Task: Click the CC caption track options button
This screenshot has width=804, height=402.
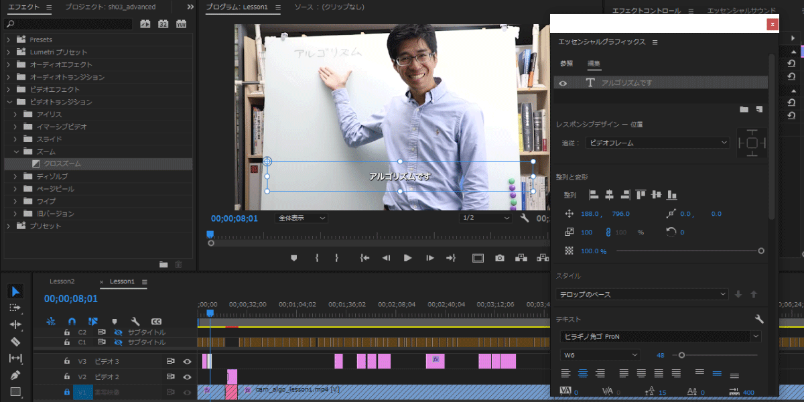Action: pos(156,322)
